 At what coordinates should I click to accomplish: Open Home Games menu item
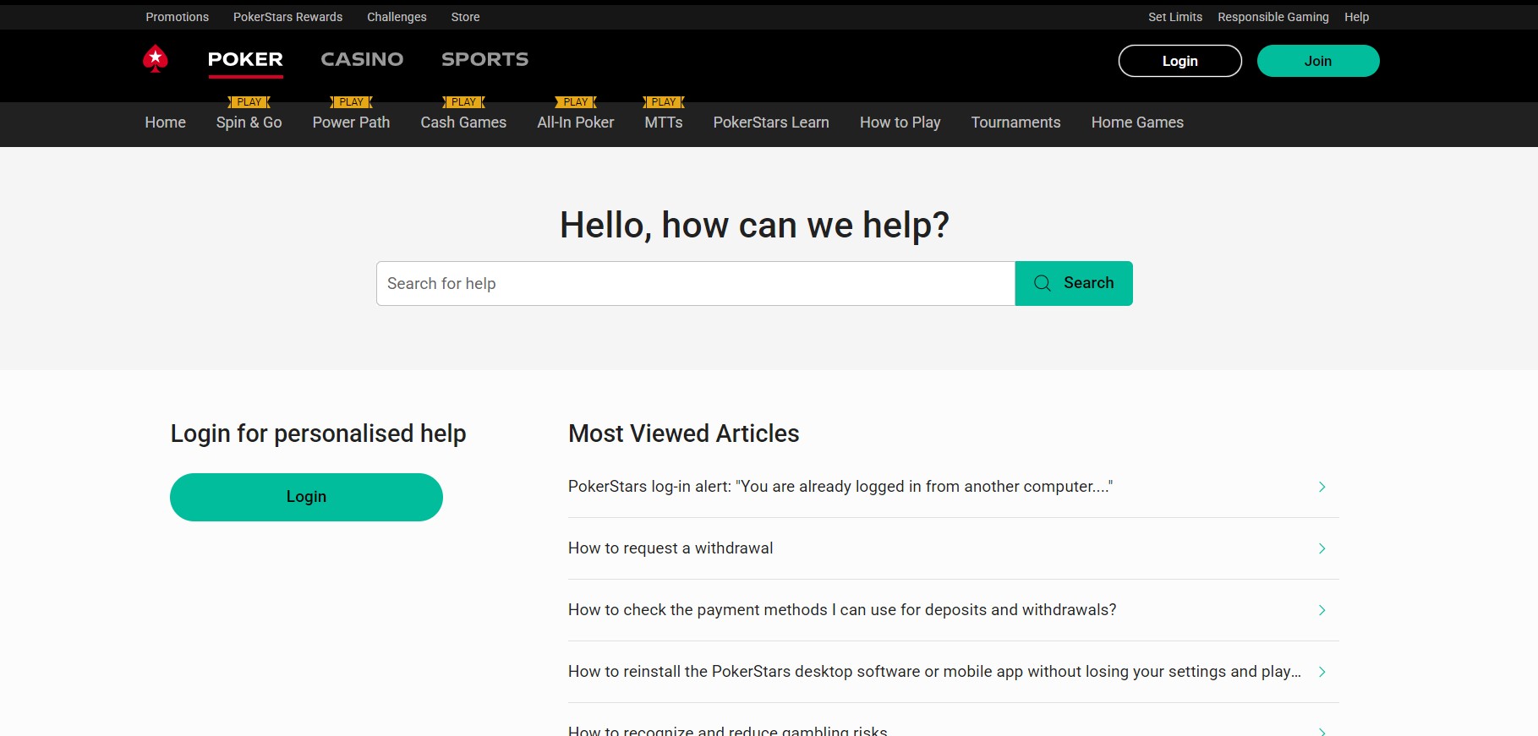click(1137, 123)
